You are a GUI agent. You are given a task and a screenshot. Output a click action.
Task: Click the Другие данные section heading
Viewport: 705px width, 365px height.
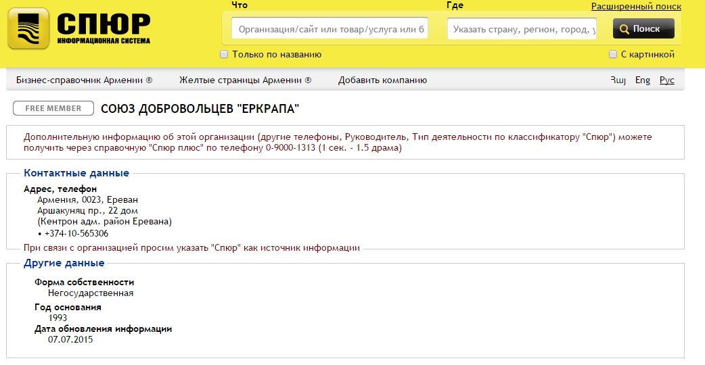(x=64, y=263)
